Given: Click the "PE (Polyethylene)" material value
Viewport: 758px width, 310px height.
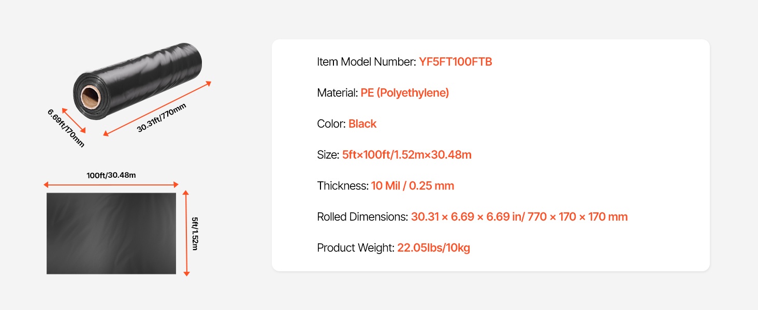Looking at the screenshot, I should pyautogui.click(x=404, y=93).
